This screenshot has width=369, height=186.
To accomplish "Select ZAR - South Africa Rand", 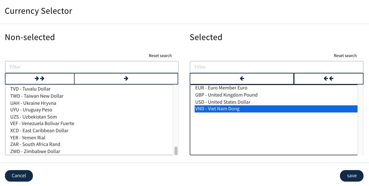I will 35,144.
